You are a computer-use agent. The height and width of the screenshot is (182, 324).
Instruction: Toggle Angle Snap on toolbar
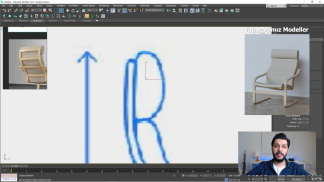(125, 11)
